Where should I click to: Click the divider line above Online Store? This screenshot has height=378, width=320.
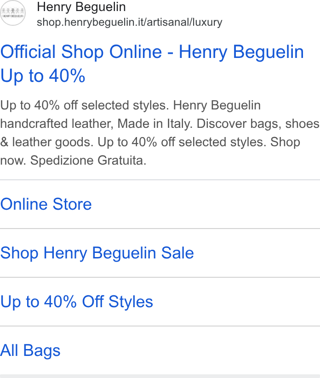160,180
